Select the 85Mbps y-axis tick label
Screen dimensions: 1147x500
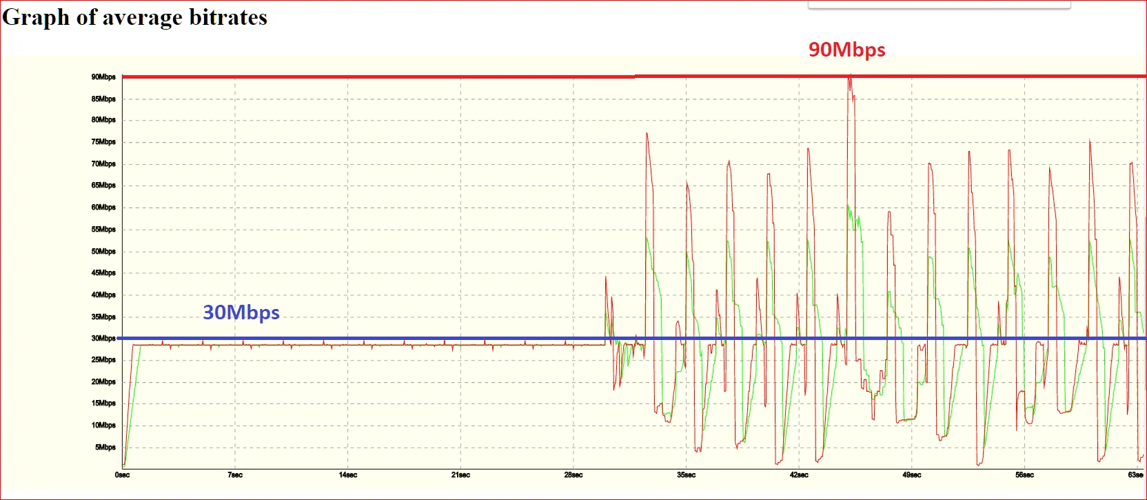pos(103,99)
